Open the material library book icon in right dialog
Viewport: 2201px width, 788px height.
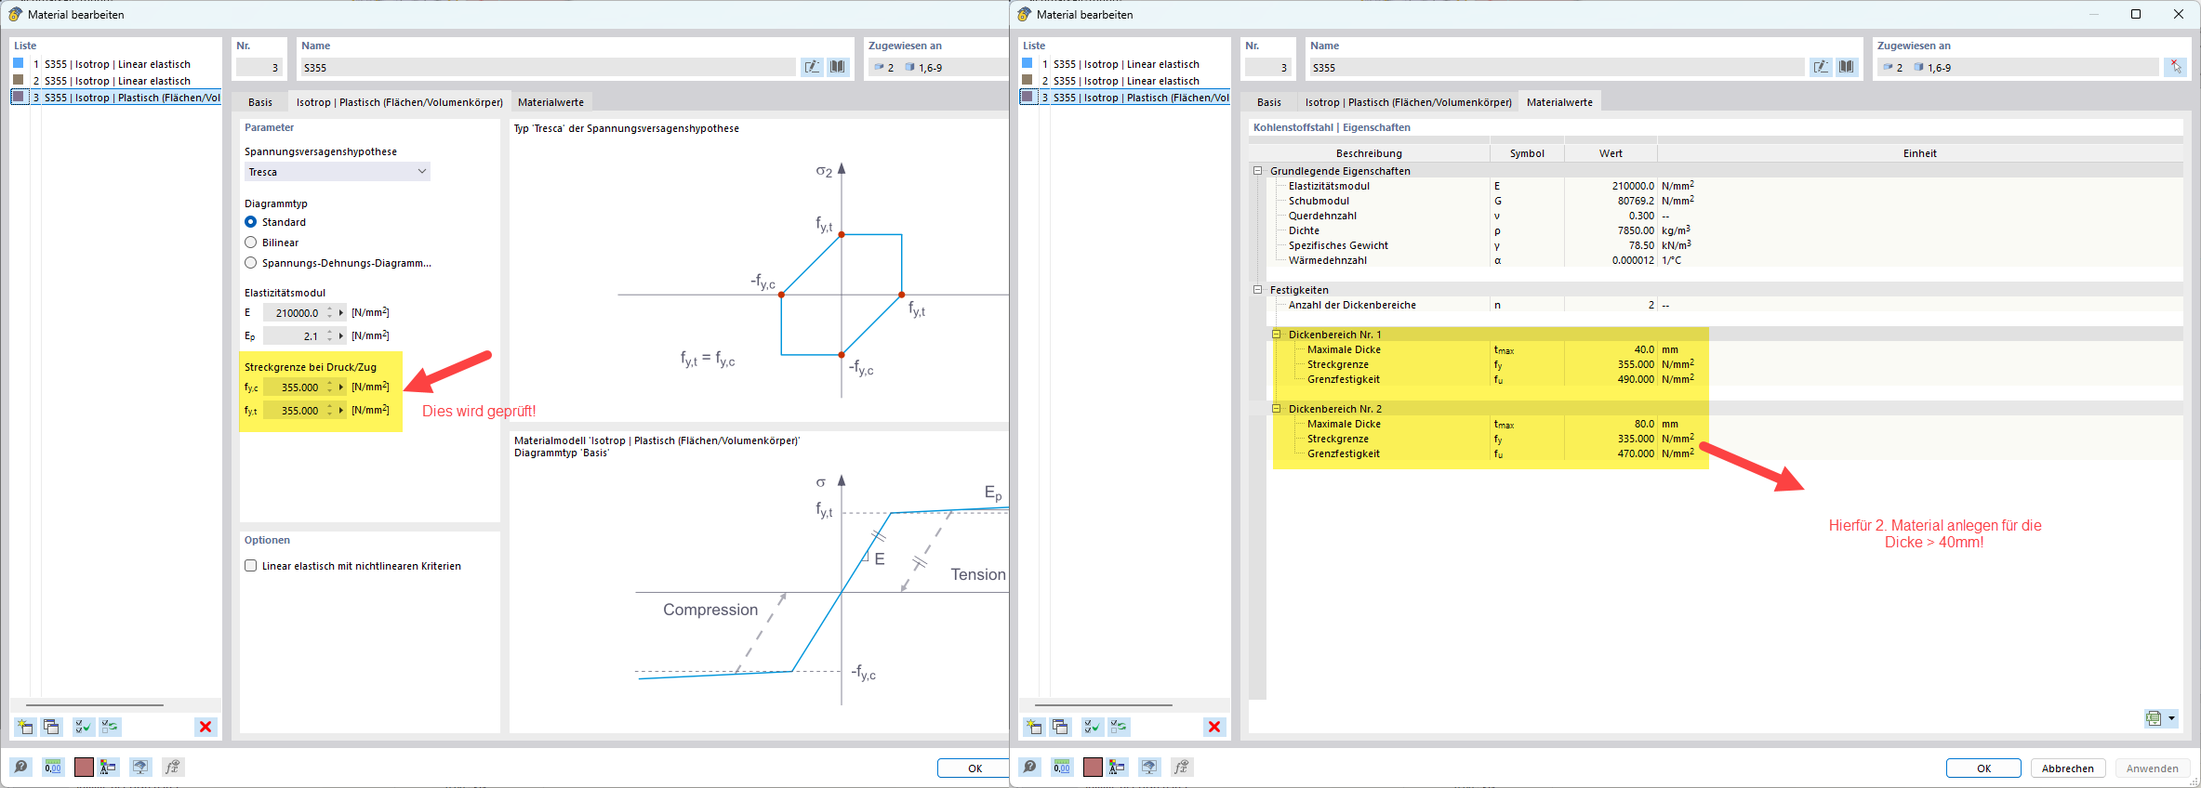tap(1846, 67)
